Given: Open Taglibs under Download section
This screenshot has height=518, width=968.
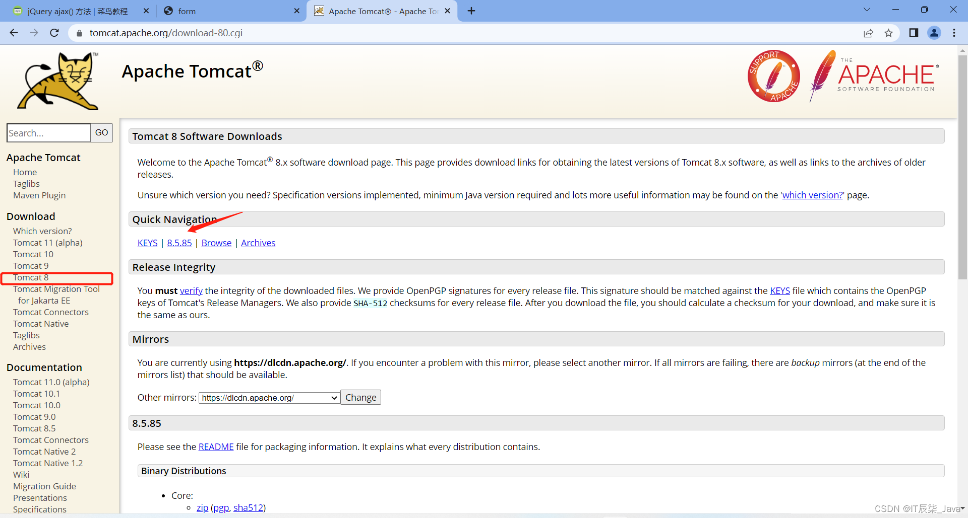Looking at the screenshot, I should [x=26, y=335].
